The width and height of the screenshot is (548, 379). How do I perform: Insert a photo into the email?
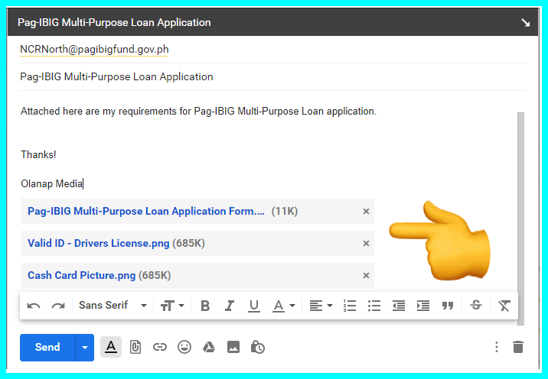coord(233,347)
